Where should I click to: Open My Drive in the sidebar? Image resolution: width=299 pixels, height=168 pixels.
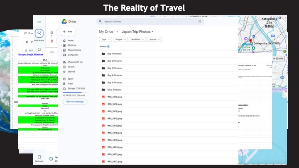(72, 45)
